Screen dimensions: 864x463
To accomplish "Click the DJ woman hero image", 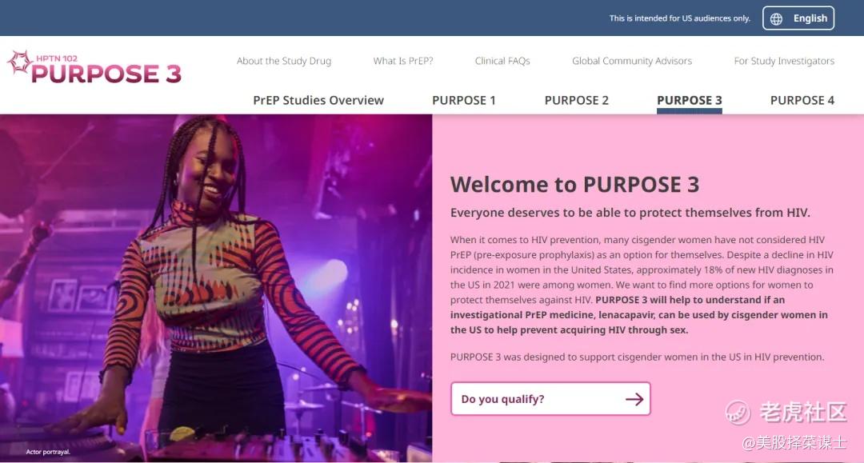I will (216, 288).
